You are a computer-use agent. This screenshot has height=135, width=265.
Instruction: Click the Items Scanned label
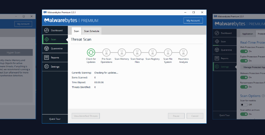point(80,77)
